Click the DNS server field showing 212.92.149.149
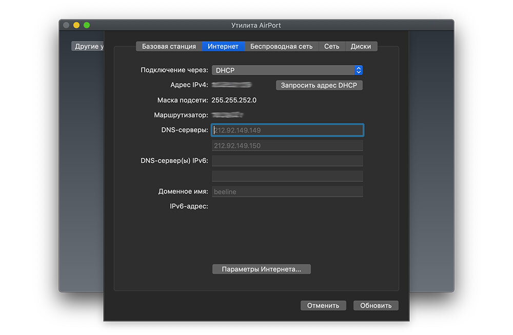This screenshot has width=513, height=335. click(x=287, y=130)
